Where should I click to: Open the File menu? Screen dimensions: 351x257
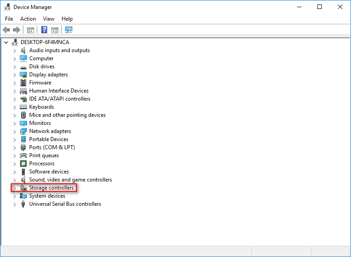coord(9,19)
